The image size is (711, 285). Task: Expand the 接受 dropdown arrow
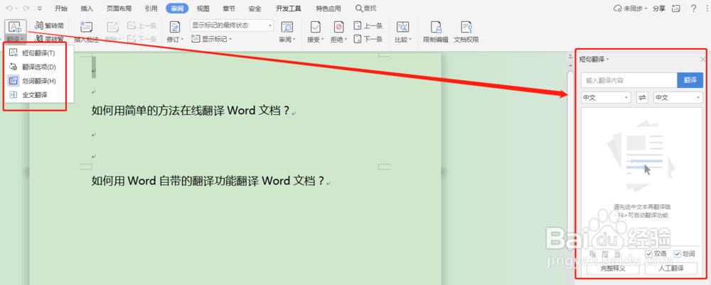click(x=323, y=40)
